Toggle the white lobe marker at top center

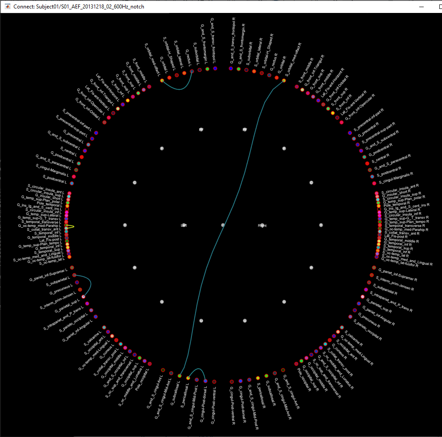(x=201, y=129)
